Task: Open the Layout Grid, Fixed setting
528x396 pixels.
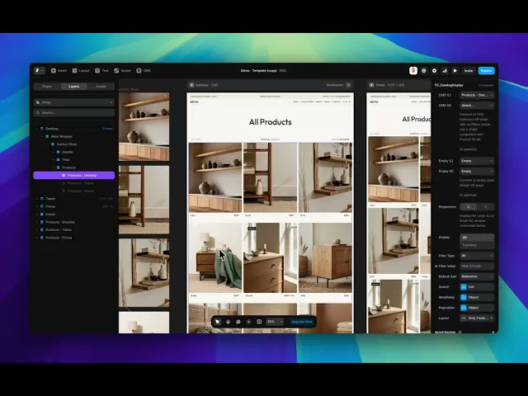Action: (477, 318)
